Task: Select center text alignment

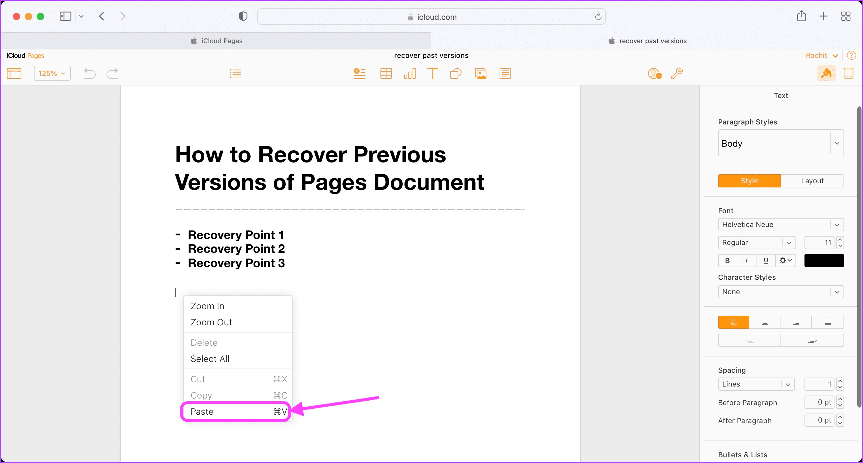Action: [x=765, y=322]
